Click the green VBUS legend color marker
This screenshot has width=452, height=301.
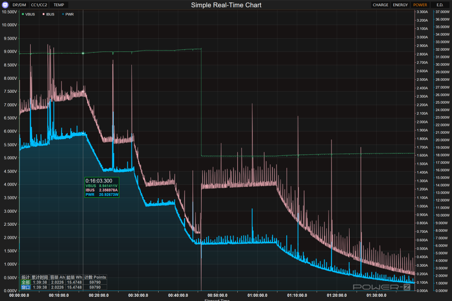pos(23,14)
